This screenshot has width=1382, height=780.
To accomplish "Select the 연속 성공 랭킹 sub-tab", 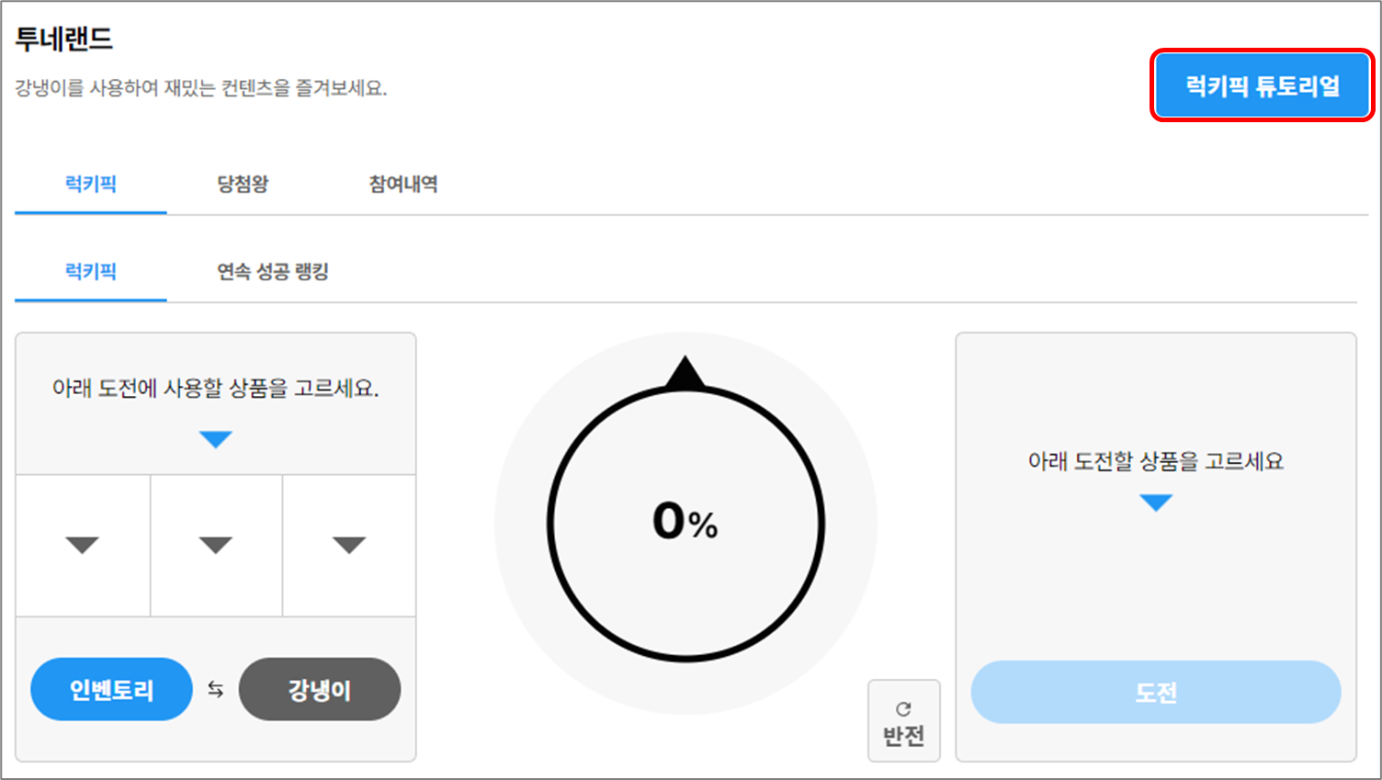I will click(273, 272).
